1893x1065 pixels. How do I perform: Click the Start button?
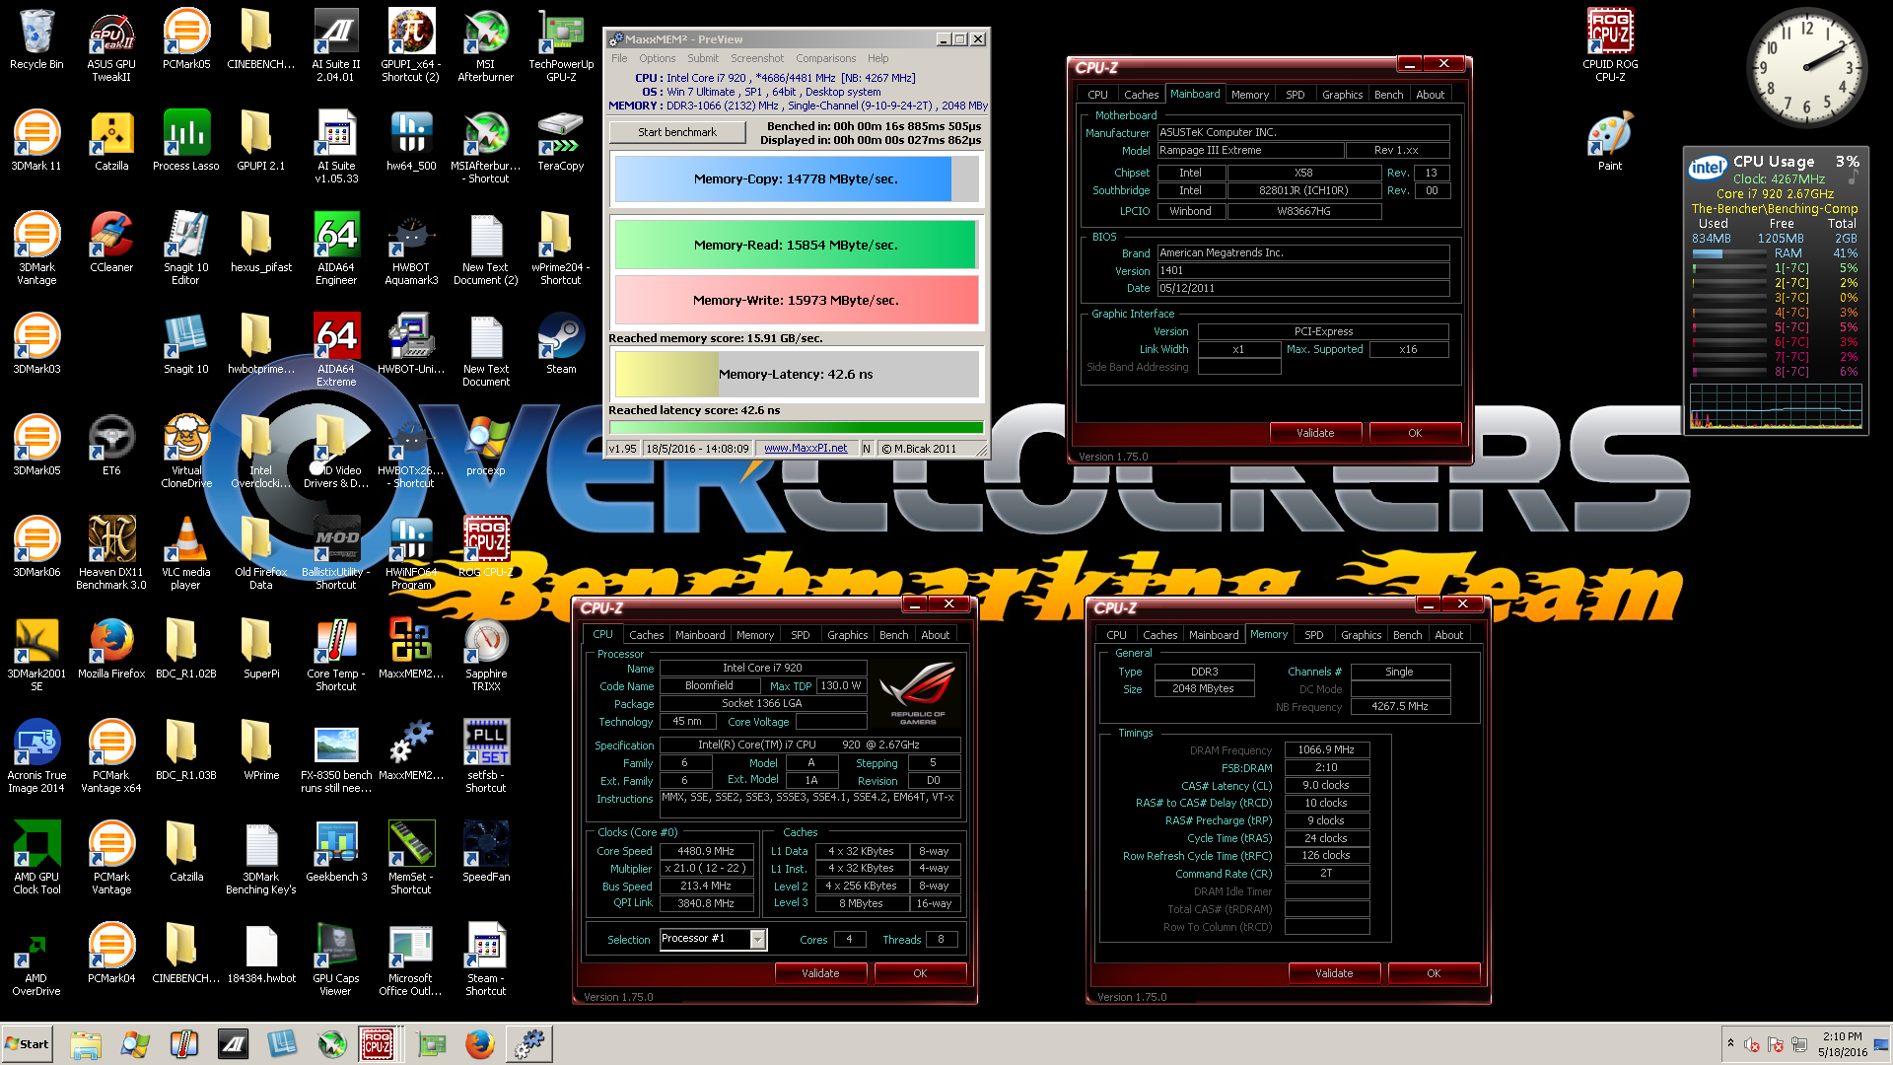[28, 1043]
